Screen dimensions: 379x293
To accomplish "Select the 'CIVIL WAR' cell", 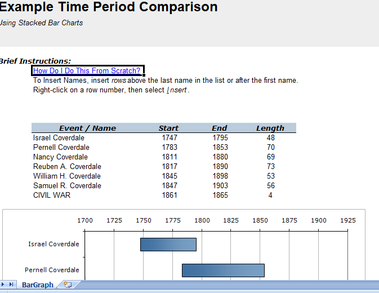I will coord(52,195).
